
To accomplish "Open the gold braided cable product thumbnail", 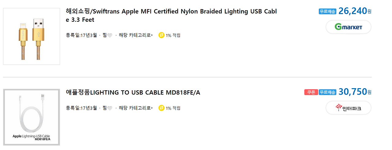I will [32, 36].
